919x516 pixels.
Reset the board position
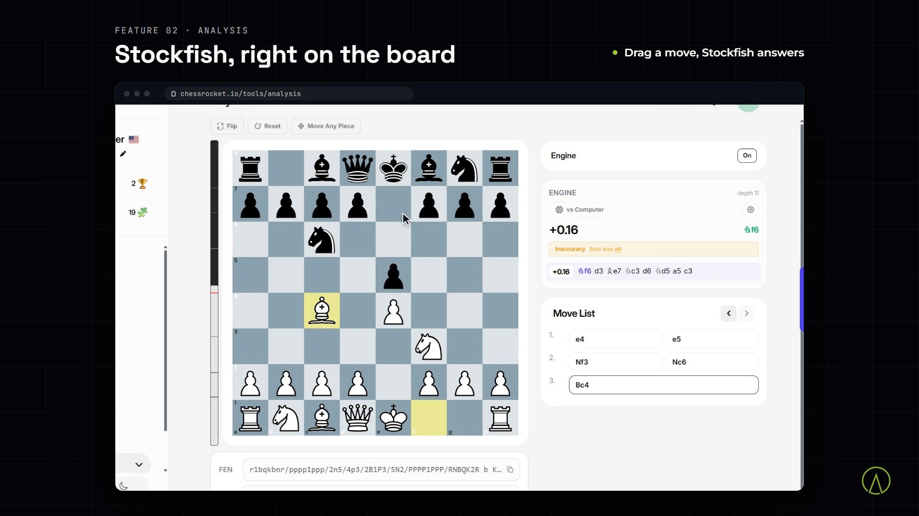268,126
